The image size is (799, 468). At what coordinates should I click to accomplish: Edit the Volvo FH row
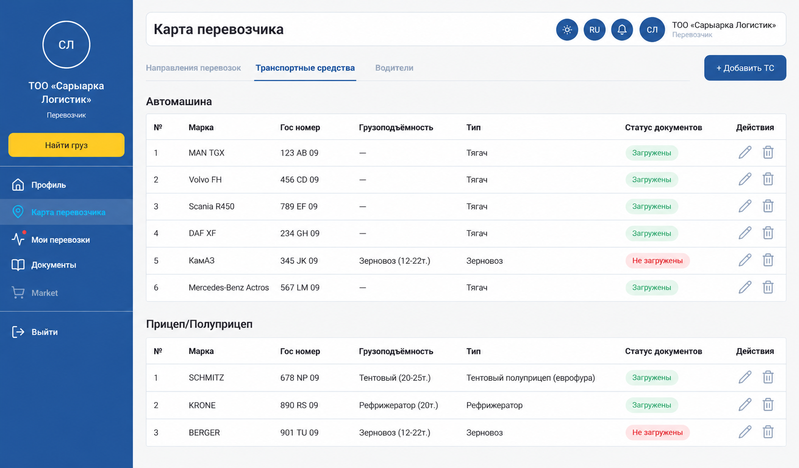tap(745, 179)
